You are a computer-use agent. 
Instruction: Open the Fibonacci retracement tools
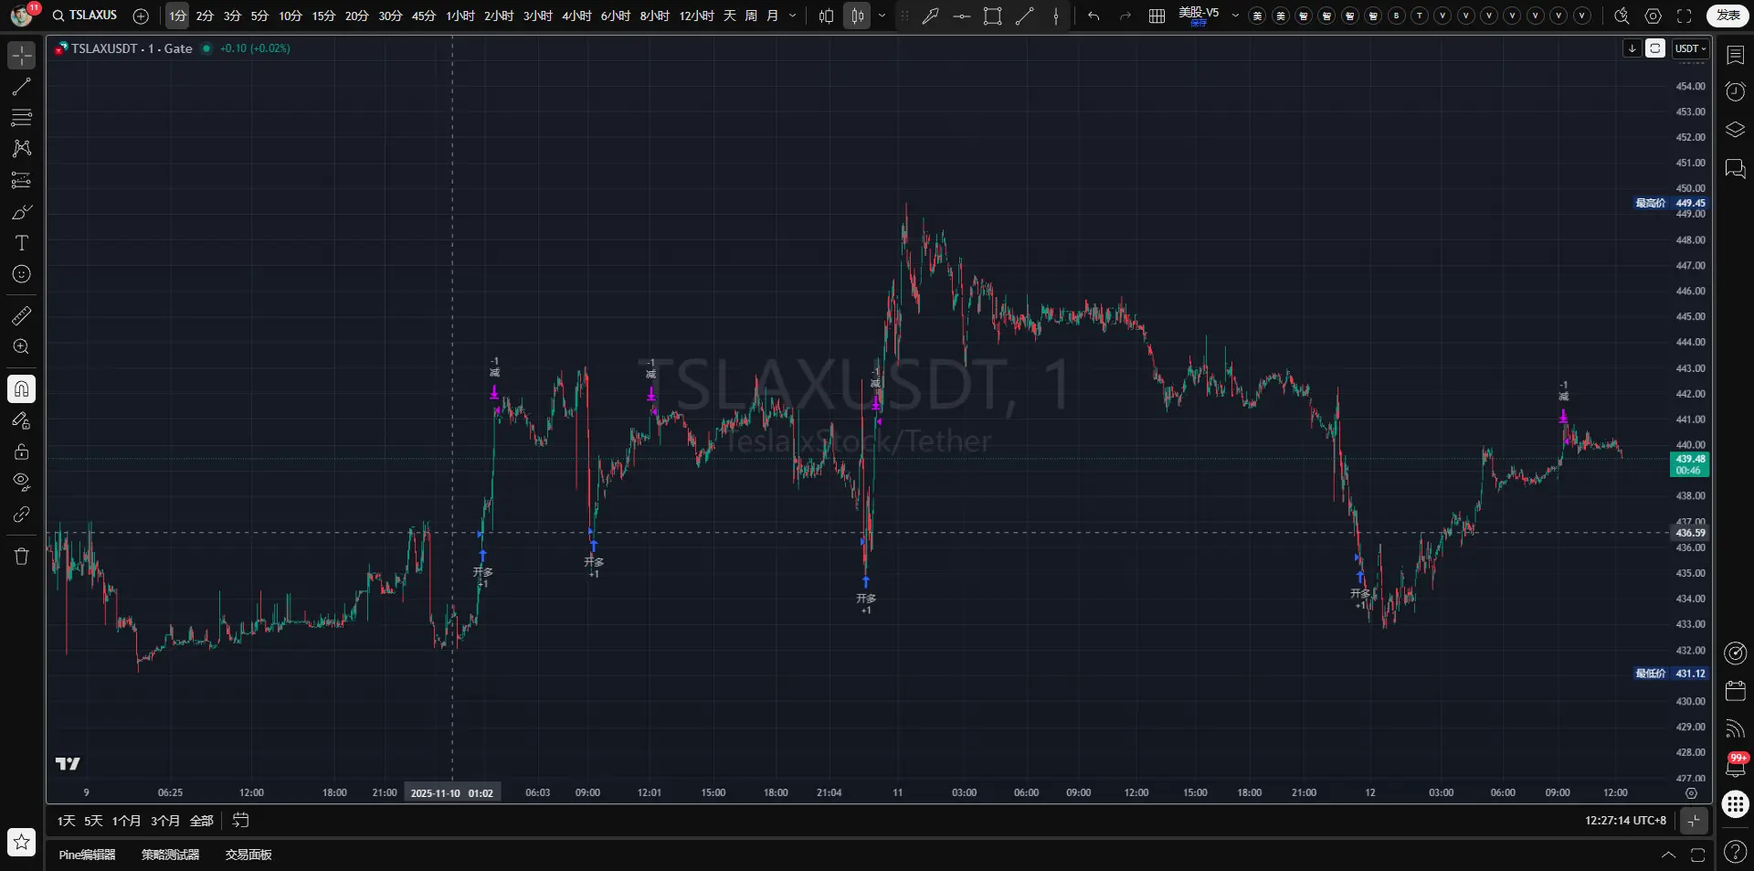22,118
